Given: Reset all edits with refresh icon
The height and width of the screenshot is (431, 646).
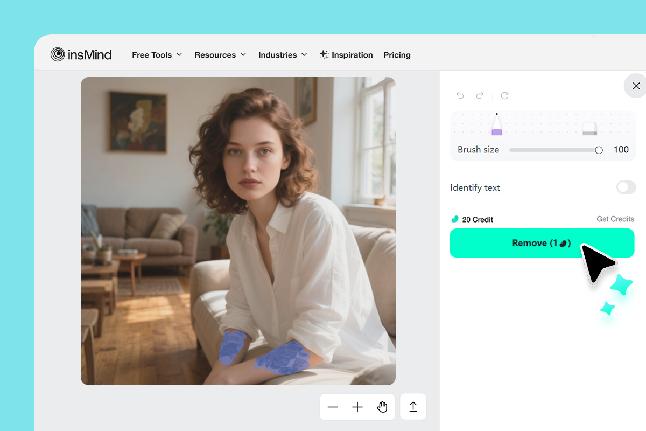Looking at the screenshot, I should click(504, 95).
